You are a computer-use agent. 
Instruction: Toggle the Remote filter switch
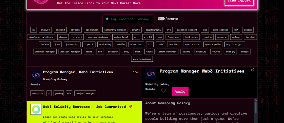[161, 19]
